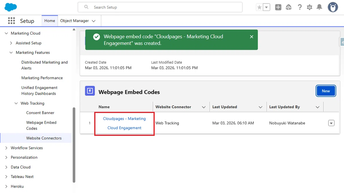Open Consent Banner setup page

[x=40, y=113]
